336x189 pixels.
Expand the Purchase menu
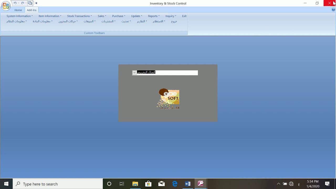pyautogui.click(x=119, y=16)
